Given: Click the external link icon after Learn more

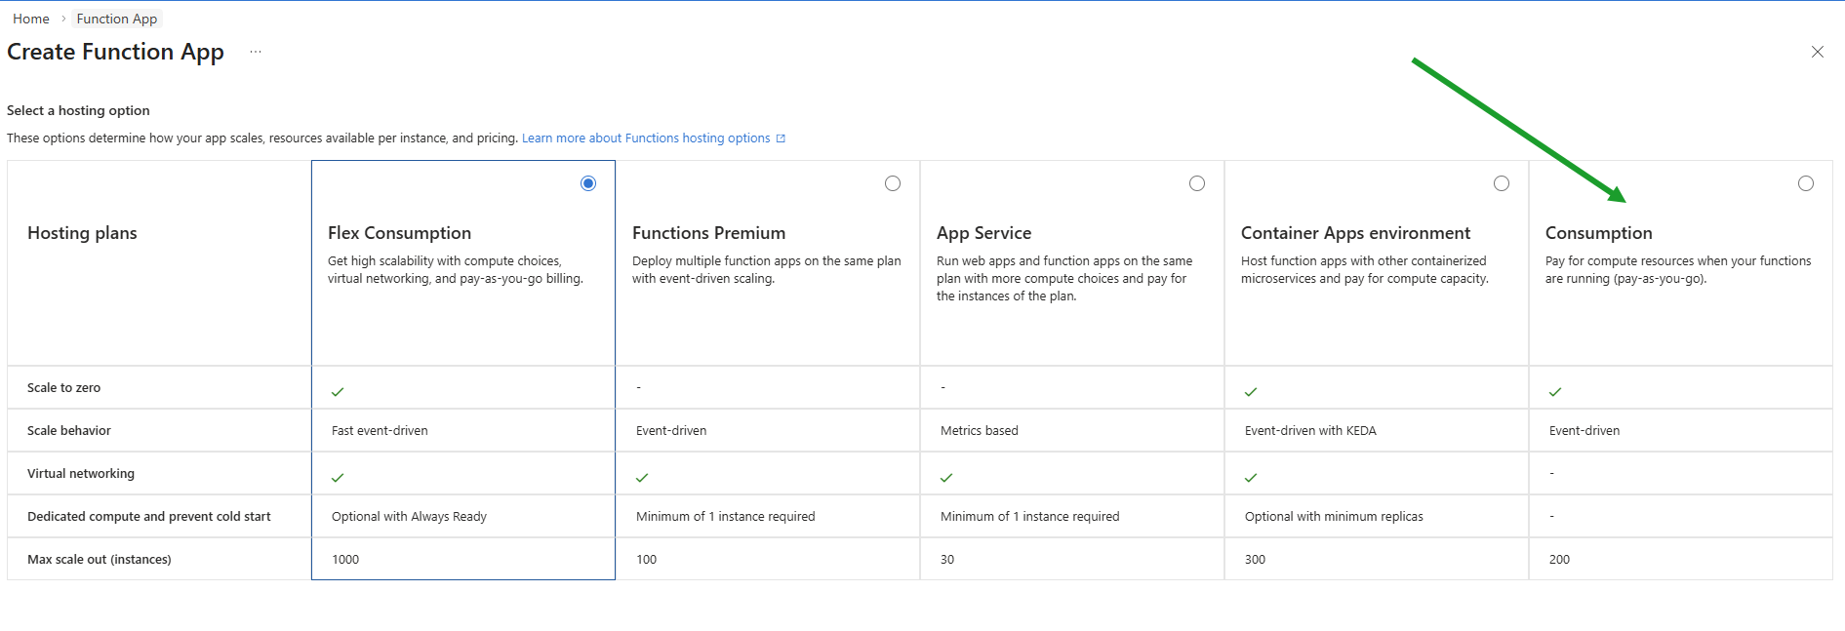Looking at the screenshot, I should pos(781,138).
